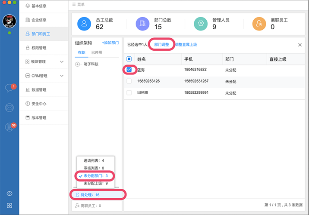Open the notes icon with 36 badge
The image size is (309, 215).
coord(9,127)
